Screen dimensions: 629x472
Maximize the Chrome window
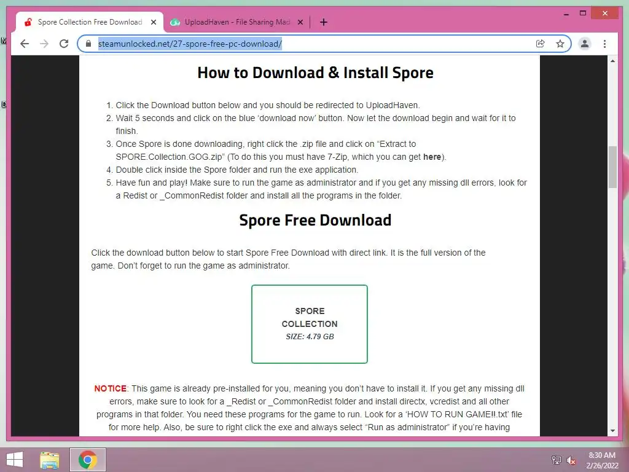point(583,14)
